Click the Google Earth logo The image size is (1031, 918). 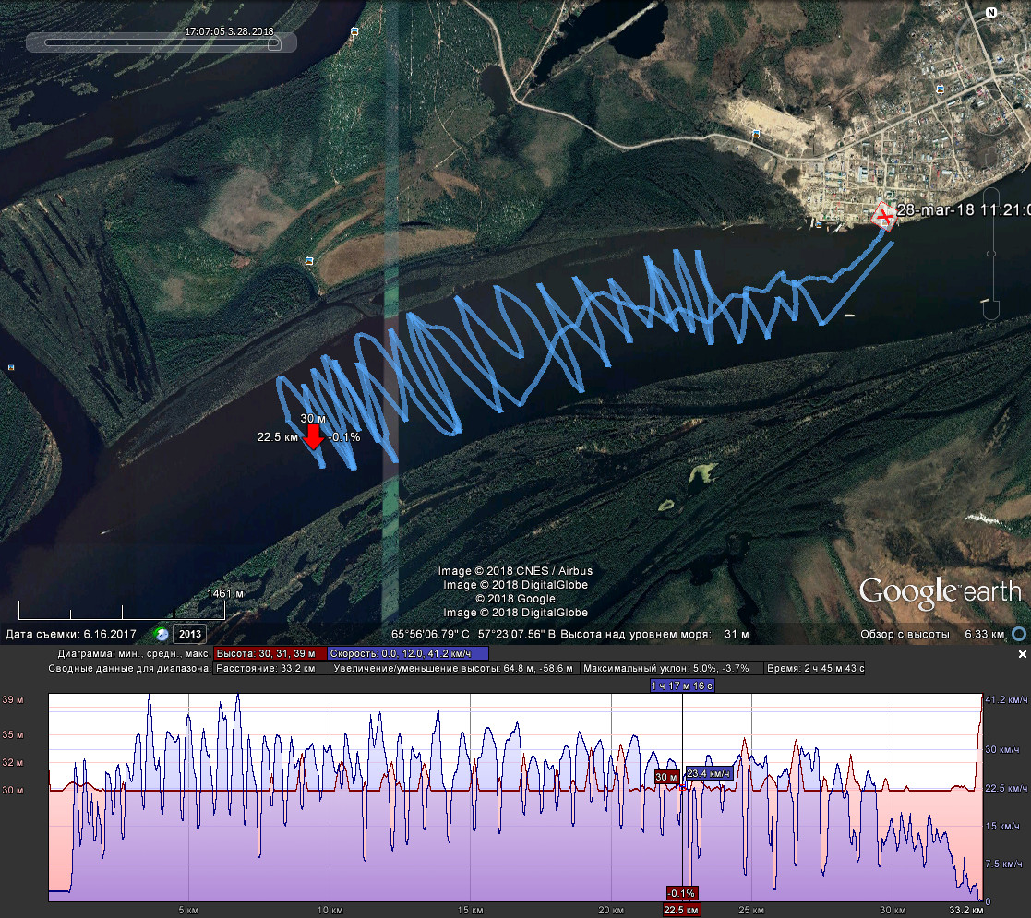[940, 591]
